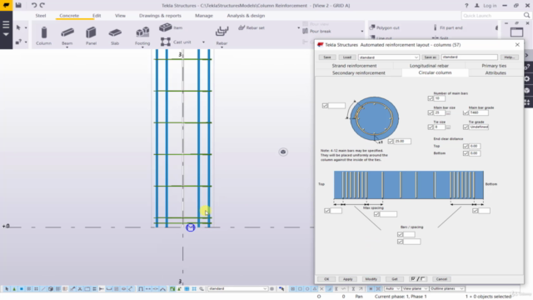Open the Steel ribbon tab
Screen dimensions: 533x300
point(41,16)
